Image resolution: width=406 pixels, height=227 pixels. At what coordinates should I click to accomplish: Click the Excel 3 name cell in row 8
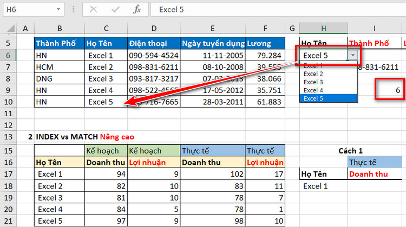point(106,78)
